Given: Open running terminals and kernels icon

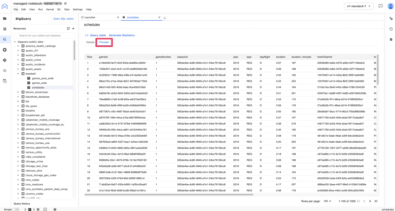Looking at the screenshot, I should coord(5,50).
